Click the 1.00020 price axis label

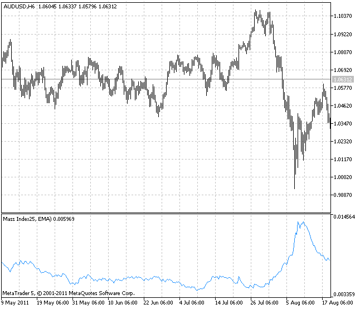tap(342, 177)
